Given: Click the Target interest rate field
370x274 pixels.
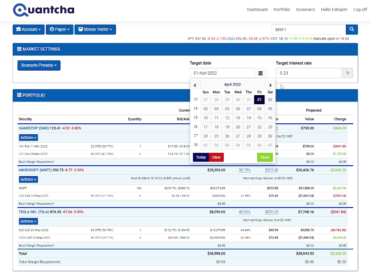Looking at the screenshot, I should 309,73.
